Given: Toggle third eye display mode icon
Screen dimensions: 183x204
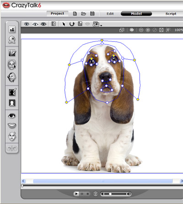Looking at the screenshot, I should pyautogui.click(x=43, y=24).
